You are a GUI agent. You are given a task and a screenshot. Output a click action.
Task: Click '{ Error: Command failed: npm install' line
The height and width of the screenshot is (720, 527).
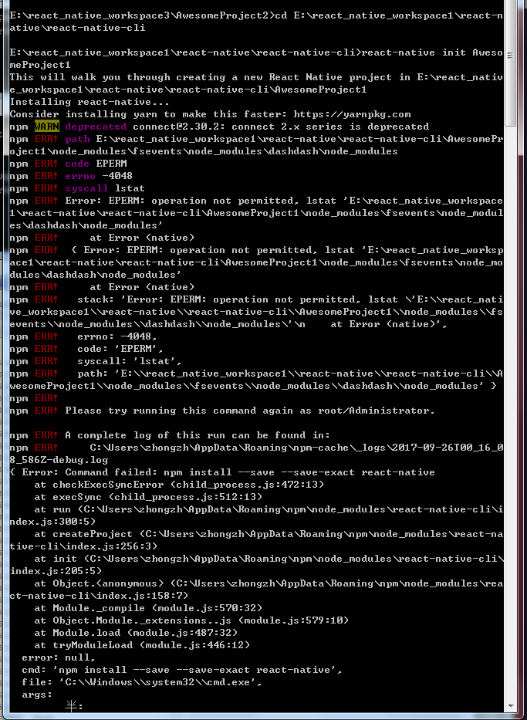click(221, 472)
